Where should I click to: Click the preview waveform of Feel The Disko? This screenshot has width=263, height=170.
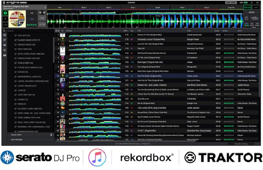point(95,76)
